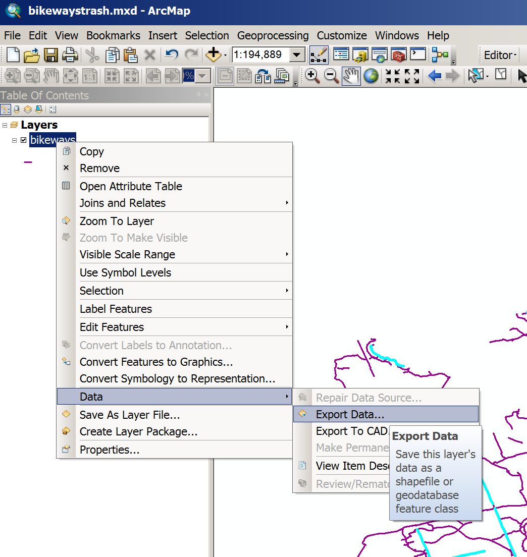The image size is (527, 557).
Task: Select the Zoom Out magnifier tool
Action: point(331,76)
